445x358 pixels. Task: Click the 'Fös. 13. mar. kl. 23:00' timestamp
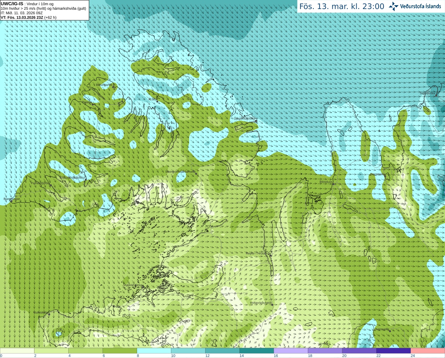(x=342, y=7)
